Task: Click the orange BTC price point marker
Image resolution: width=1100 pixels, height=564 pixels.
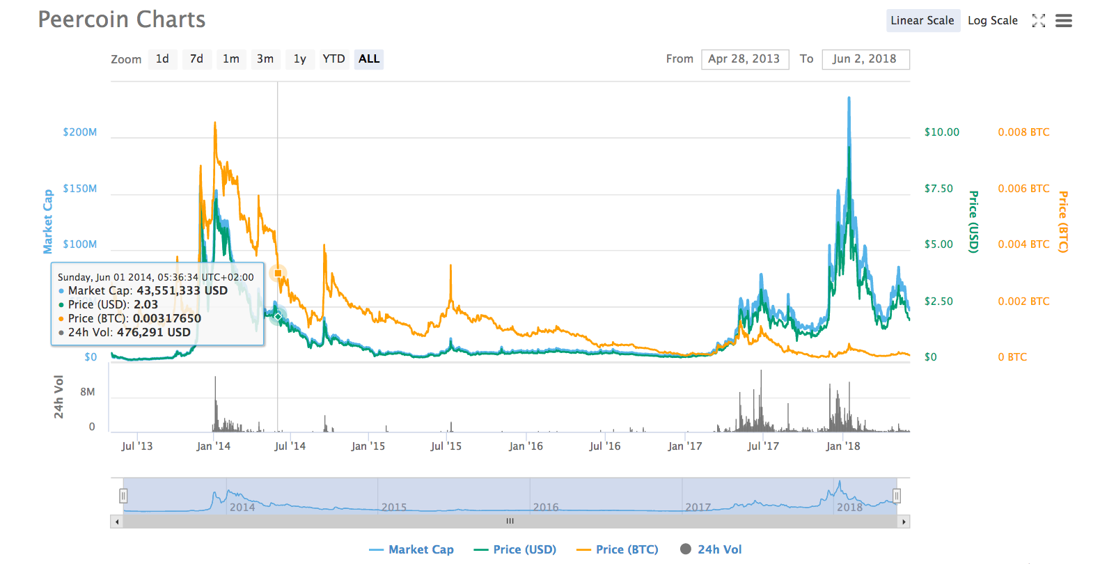Action: pyautogui.click(x=278, y=273)
